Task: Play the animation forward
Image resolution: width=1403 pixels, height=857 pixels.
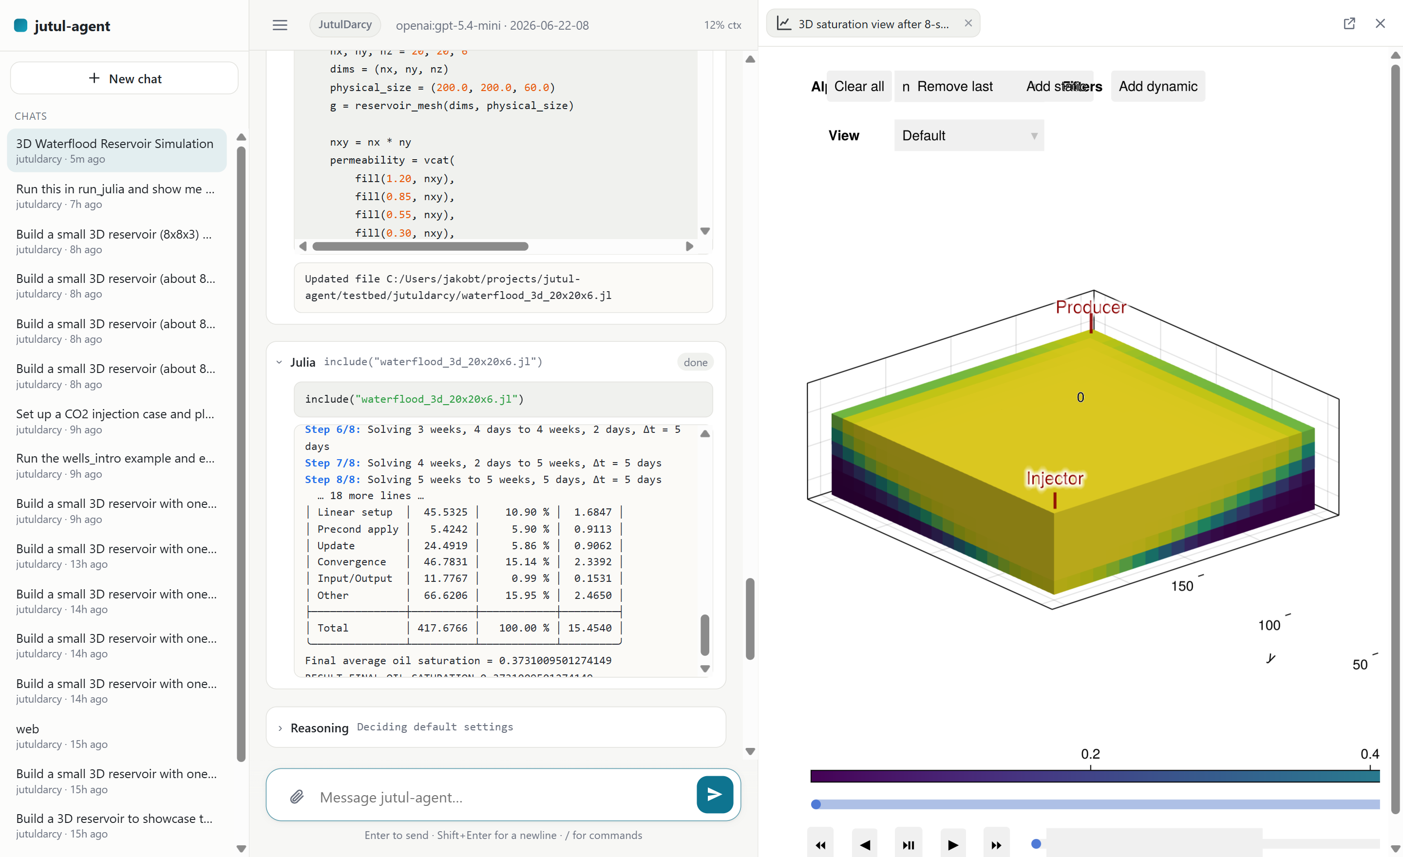Action: [952, 844]
